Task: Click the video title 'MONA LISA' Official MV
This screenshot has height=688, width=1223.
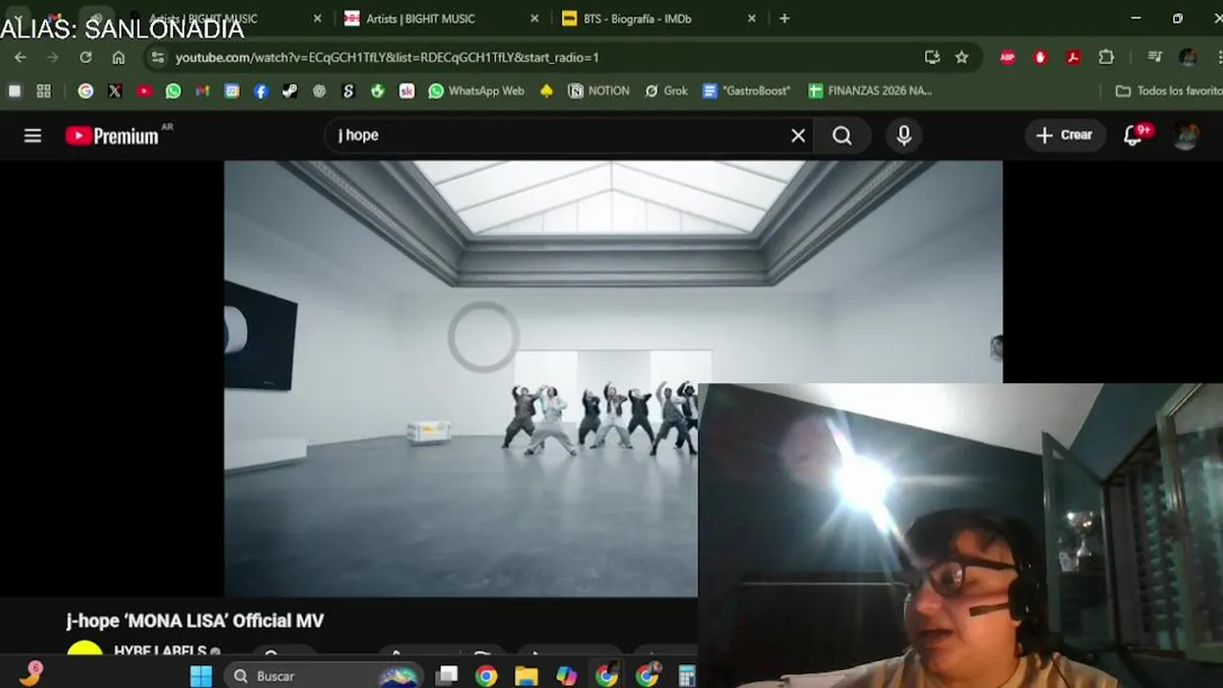Action: coord(195,620)
